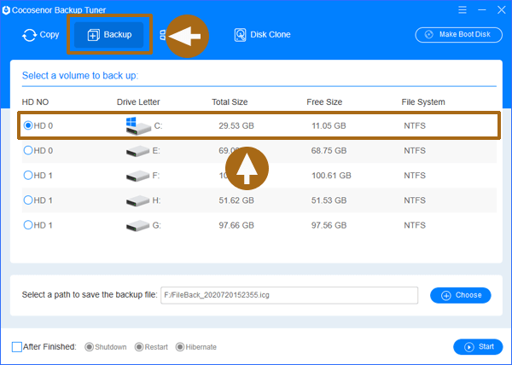Screen dimensions: 512x365
Task: Click the disc icon in Make Boot Disk
Action: point(429,34)
